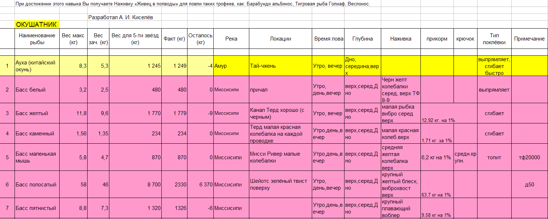The image size is (548, 219).
Task: Click the Басс каменный fish name cell
Action: click(37, 134)
